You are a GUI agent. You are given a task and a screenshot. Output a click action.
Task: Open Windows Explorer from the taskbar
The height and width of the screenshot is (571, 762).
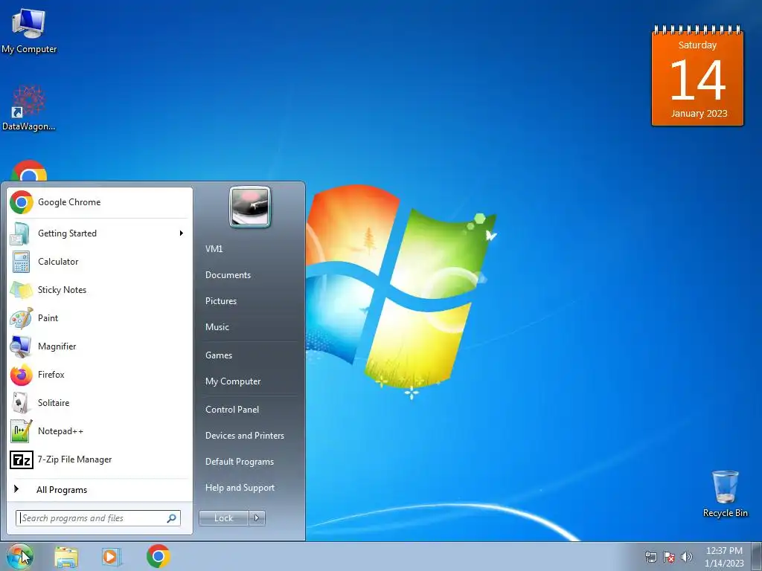(x=66, y=557)
